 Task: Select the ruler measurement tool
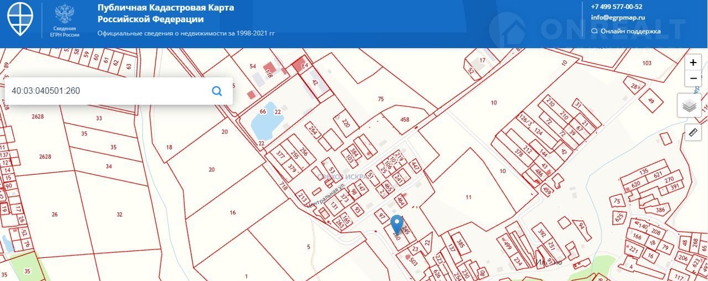click(693, 132)
